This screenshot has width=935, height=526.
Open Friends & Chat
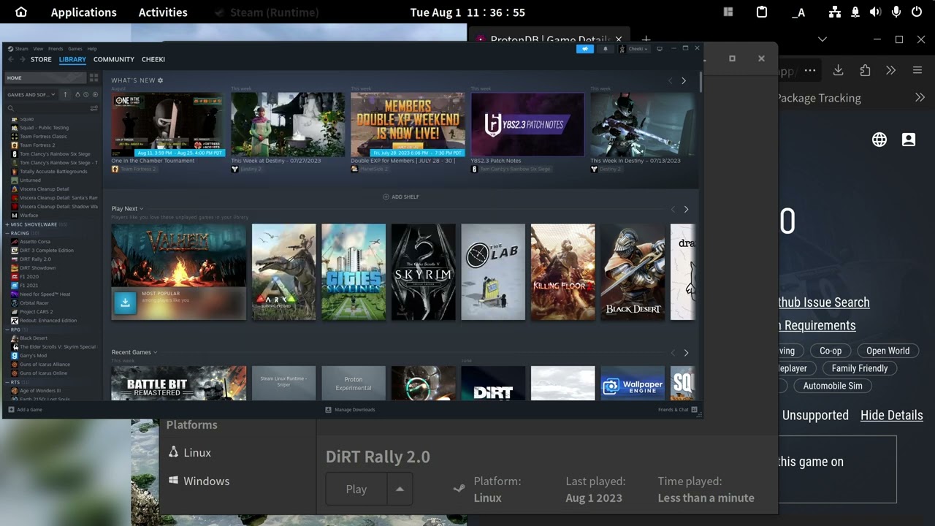coord(677,410)
